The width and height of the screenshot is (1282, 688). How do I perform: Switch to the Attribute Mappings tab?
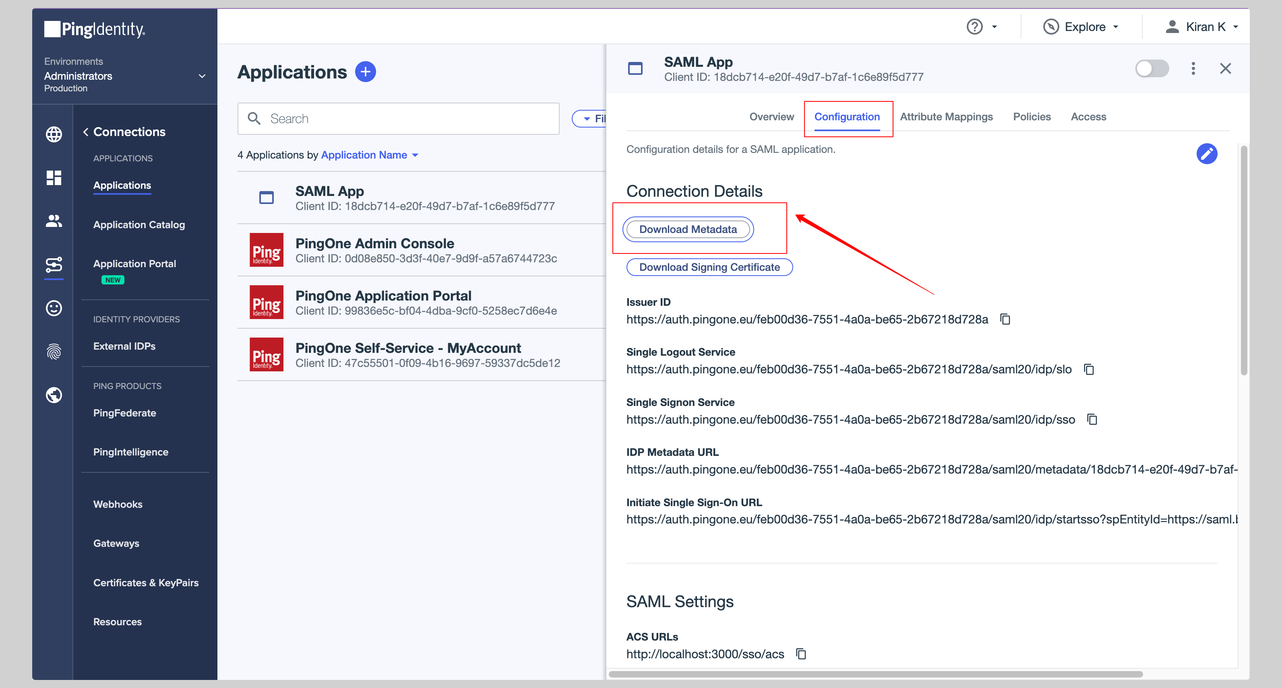click(x=947, y=116)
